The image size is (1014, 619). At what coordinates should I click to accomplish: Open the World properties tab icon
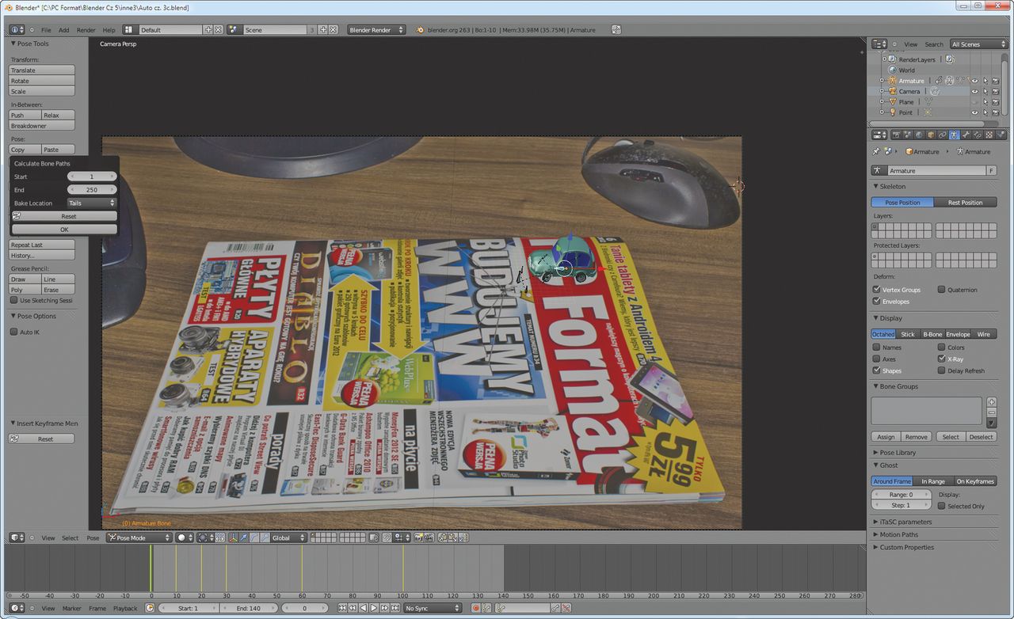pyautogui.click(x=919, y=135)
